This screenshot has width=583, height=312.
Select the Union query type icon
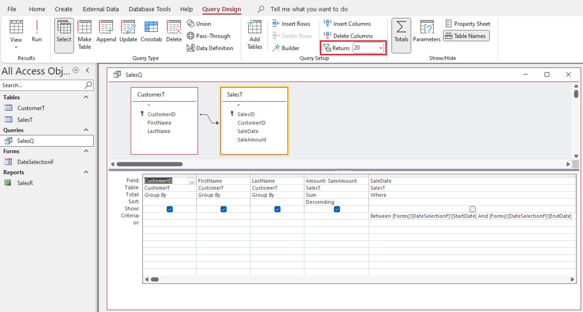pyautogui.click(x=191, y=23)
